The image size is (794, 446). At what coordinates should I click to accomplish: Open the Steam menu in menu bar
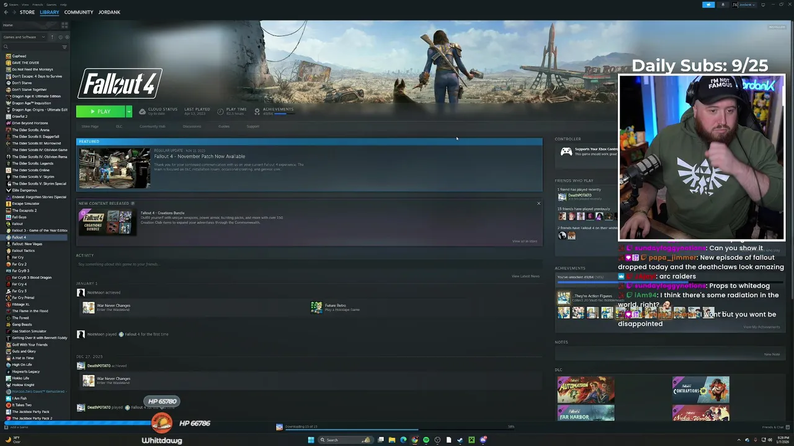(14, 4)
